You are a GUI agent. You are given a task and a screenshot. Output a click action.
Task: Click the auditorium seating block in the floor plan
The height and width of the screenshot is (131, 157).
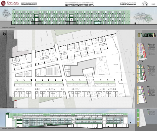52,71
